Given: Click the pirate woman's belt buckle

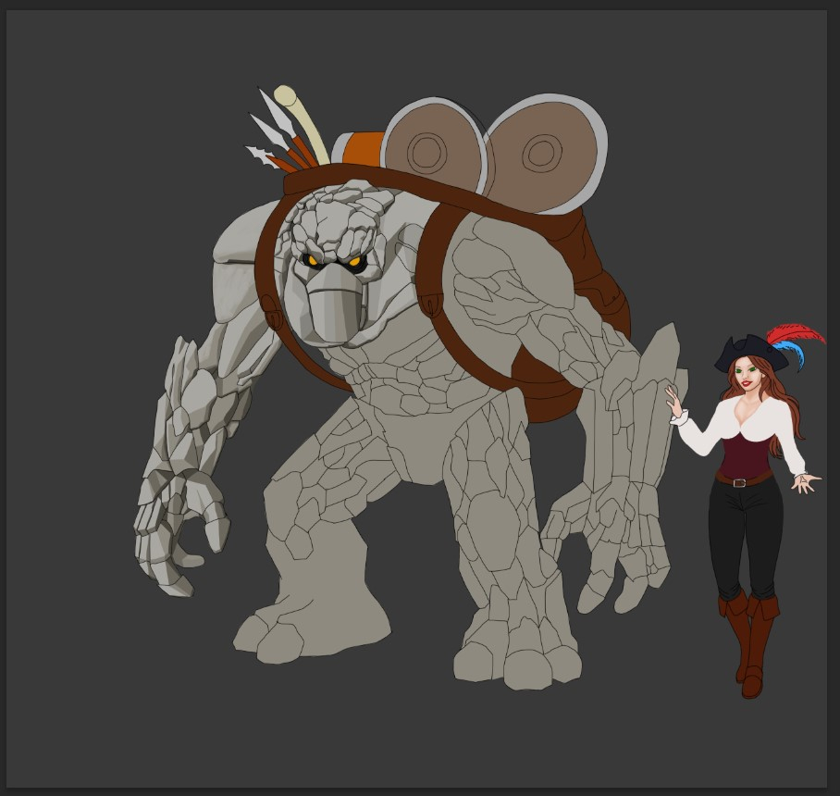Looking at the screenshot, I should pyautogui.click(x=738, y=482).
